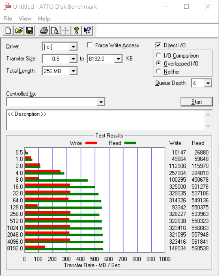
Task: Open the Queue Depth dropdown
Action: pyautogui.click(x=208, y=83)
